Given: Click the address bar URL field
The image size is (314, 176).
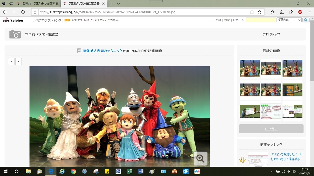Looking at the screenshot, I should [x=143, y=12].
